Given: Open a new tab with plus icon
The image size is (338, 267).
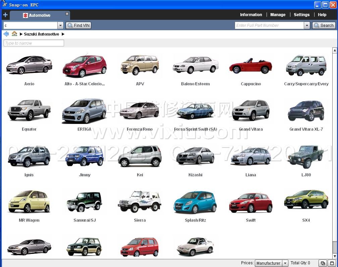Looking at the screenshot, I should tap(5, 15).
